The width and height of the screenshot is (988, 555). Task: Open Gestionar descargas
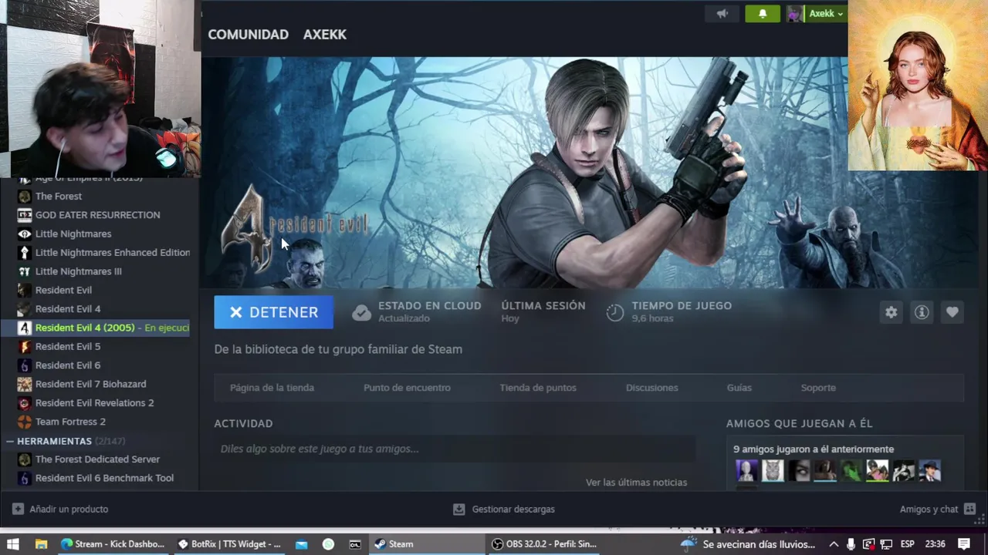[x=503, y=509]
